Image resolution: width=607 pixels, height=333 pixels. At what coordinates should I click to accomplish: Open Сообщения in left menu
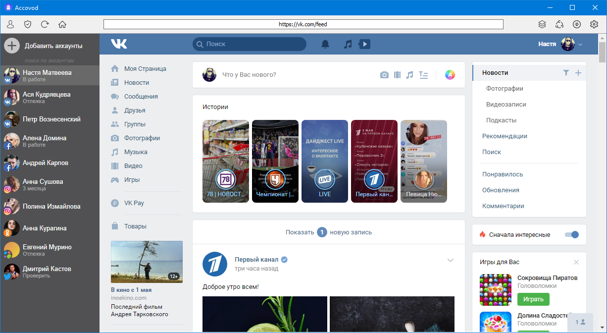click(x=141, y=97)
